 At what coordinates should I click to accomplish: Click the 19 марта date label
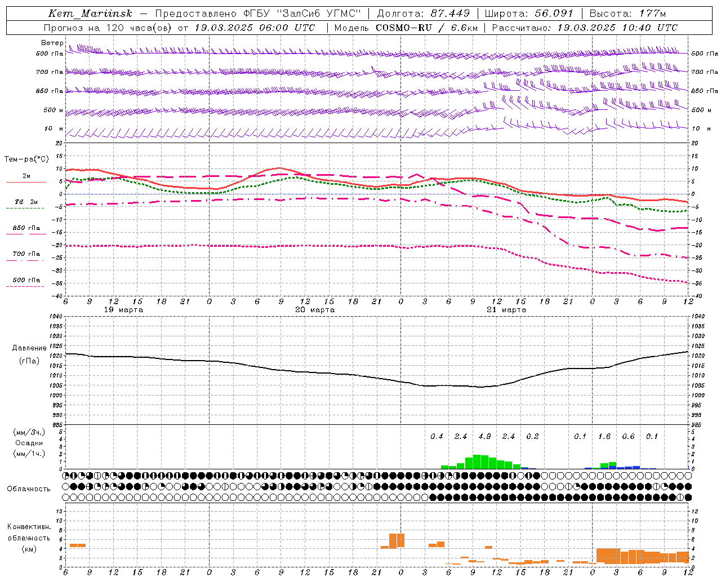click(123, 310)
